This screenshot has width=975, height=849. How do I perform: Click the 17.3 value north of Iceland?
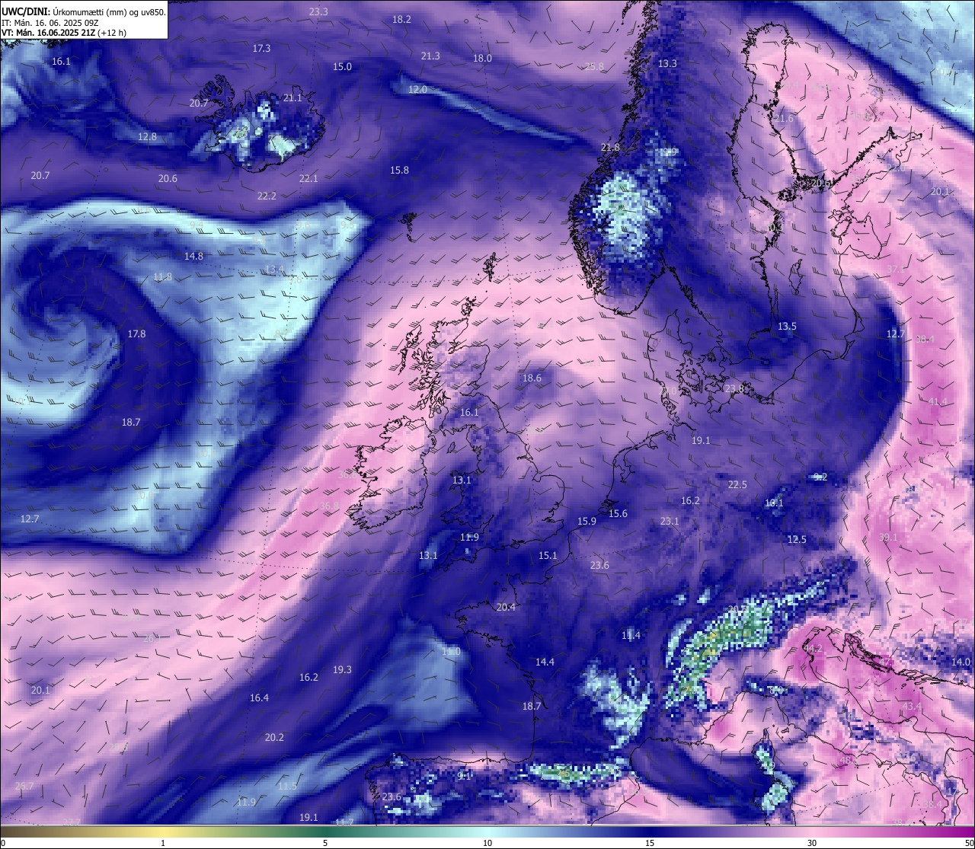pos(261,48)
